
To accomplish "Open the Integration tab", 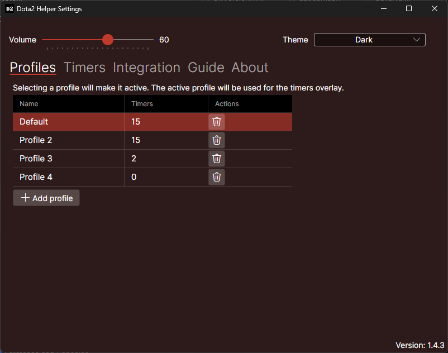I will [x=146, y=67].
